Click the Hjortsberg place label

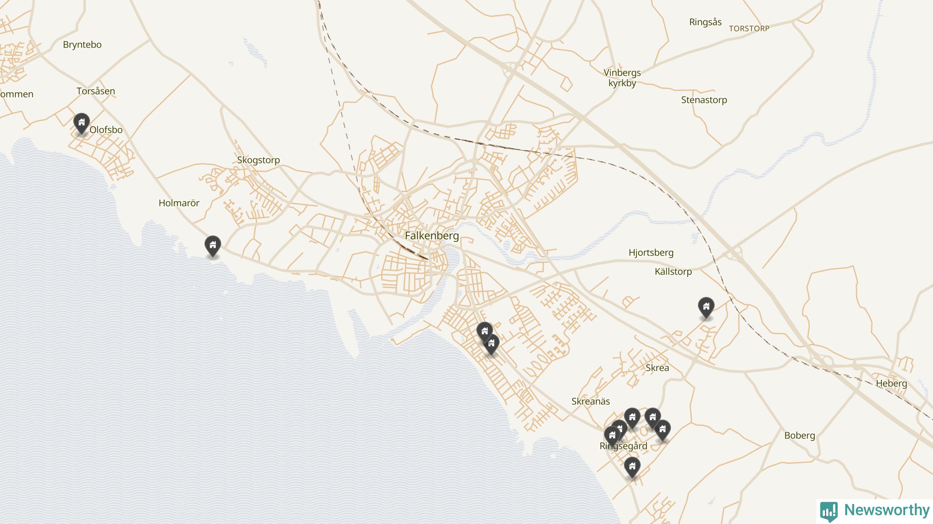click(651, 253)
